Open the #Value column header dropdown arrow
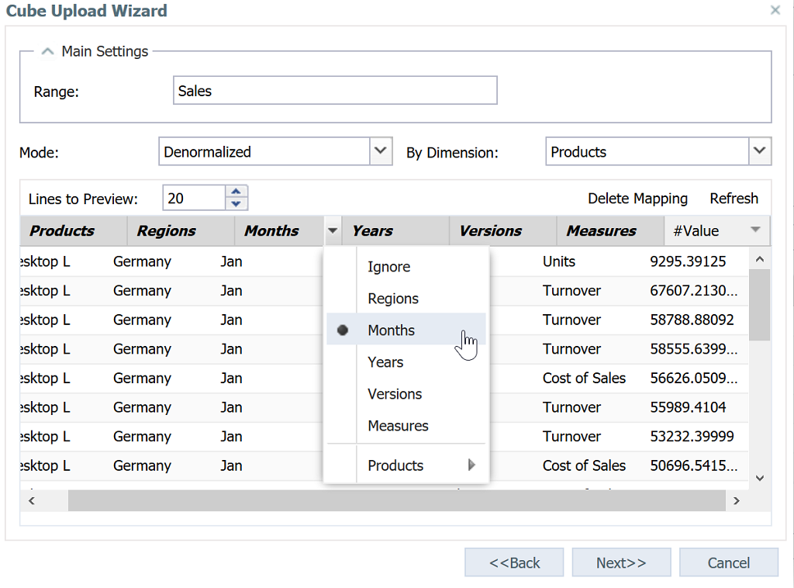 click(x=755, y=230)
